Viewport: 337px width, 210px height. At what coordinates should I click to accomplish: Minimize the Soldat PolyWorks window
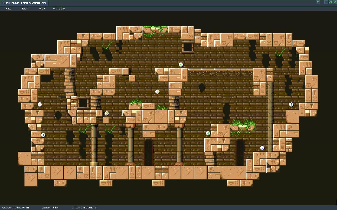(x=326, y=3)
